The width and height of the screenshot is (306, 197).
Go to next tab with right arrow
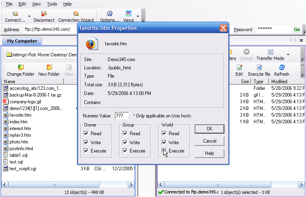point(295,40)
